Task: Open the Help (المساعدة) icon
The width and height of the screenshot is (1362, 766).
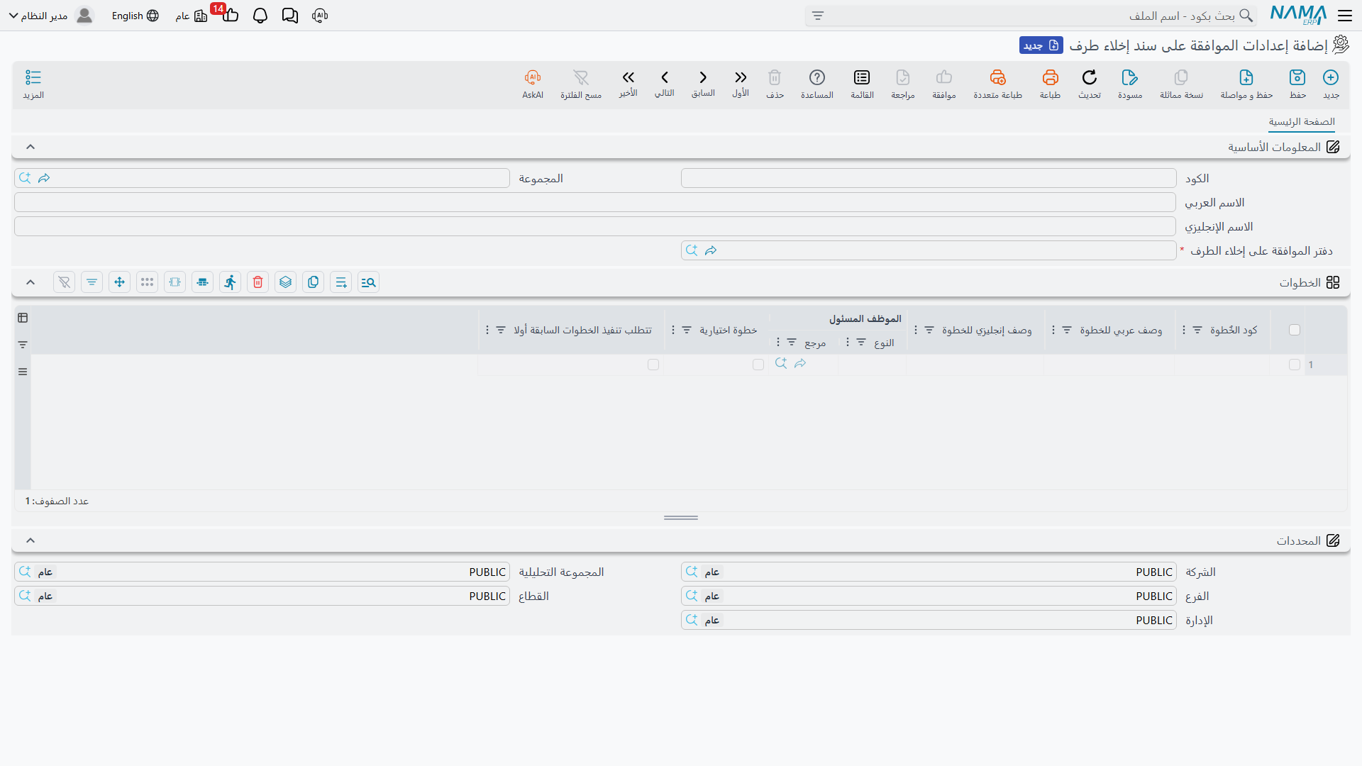Action: pyautogui.click(x=817, y=77)
